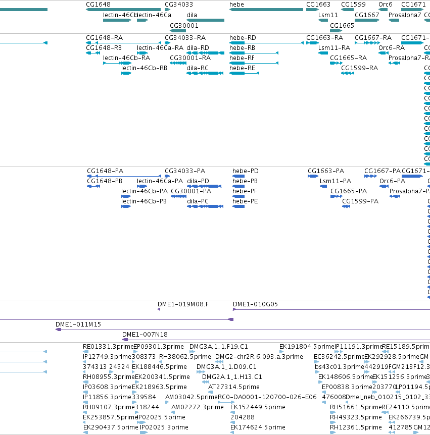
Task: Select protein hebe-PD
Action: pyautogui.click(x=245, y=171)
